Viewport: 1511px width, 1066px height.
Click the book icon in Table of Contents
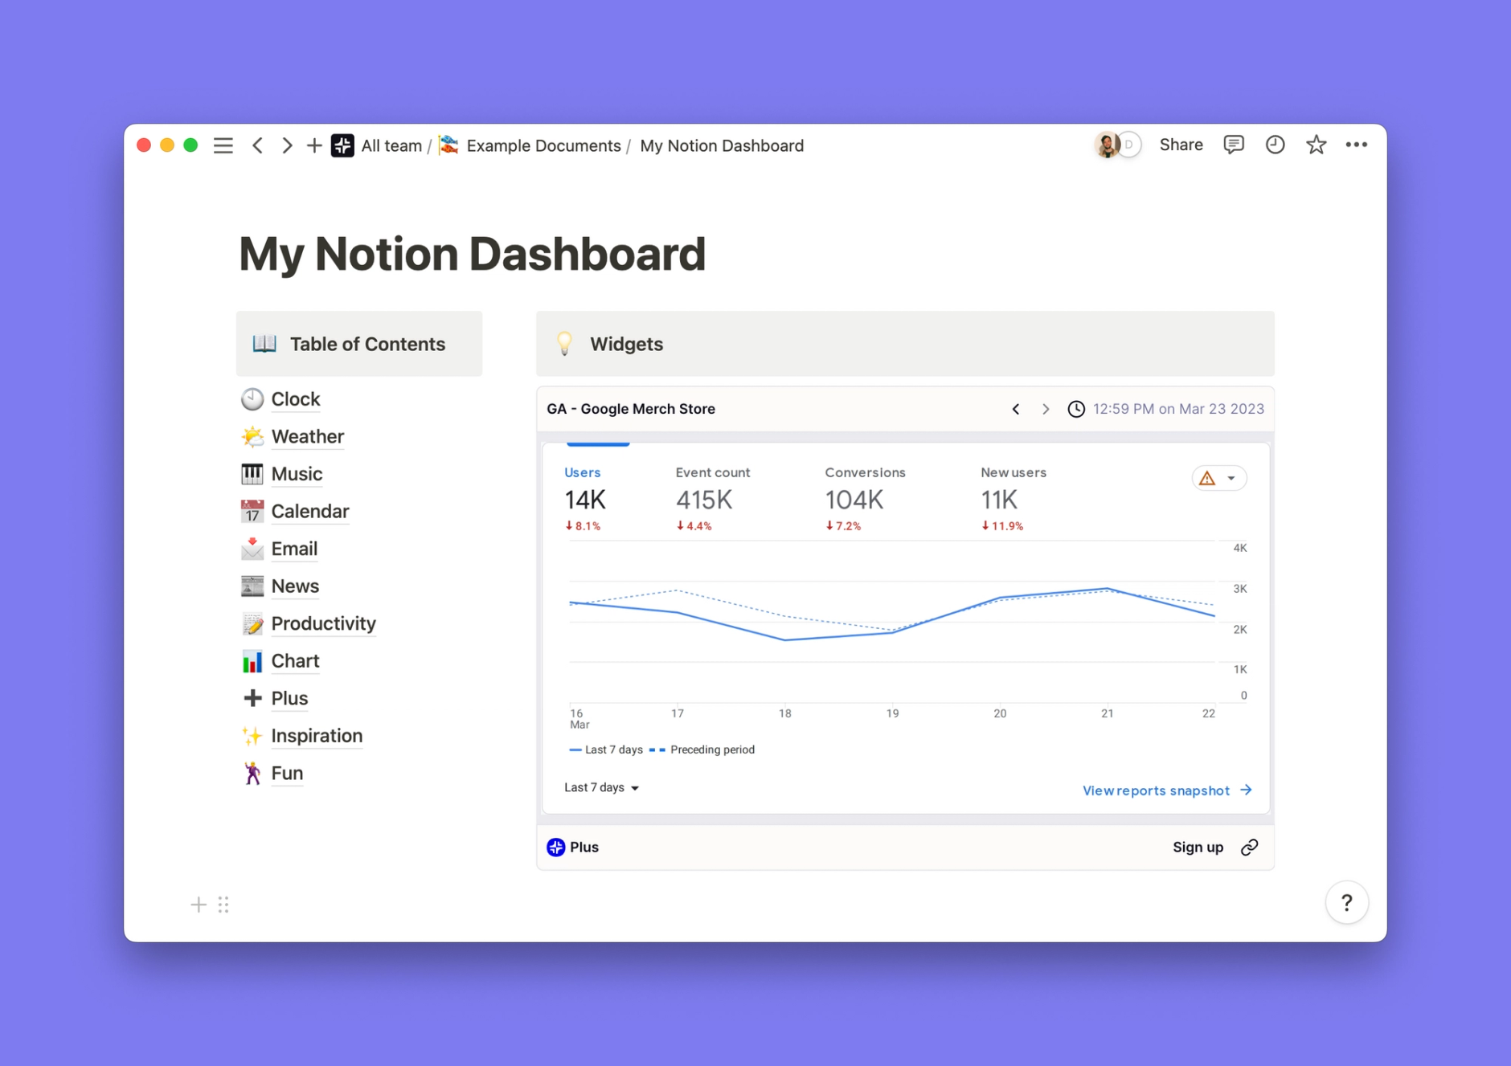click(264, 344)
